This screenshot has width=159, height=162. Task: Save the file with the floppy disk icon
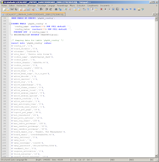tap(12, 9)
